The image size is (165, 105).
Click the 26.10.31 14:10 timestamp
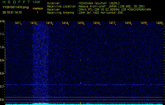12,12
